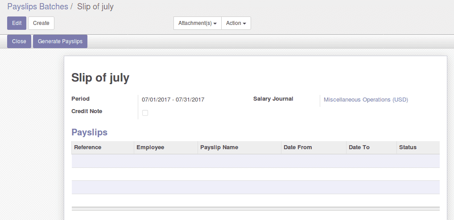Click Generate Payslips button
Viewport: 454px width, 220px height.
point(60,41)
